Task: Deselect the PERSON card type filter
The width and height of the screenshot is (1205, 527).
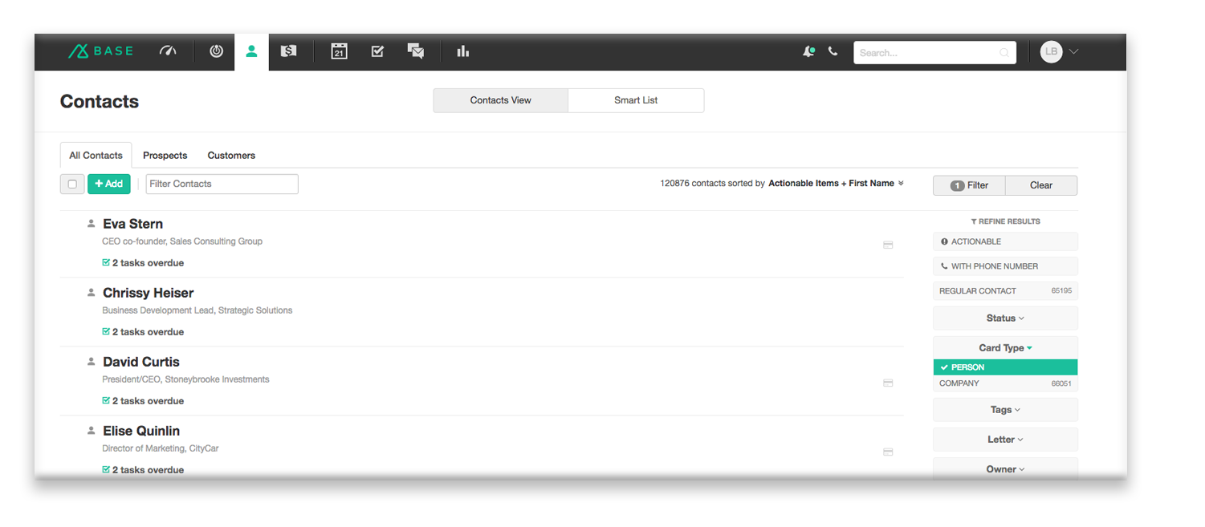Action: pos(1005,367)
